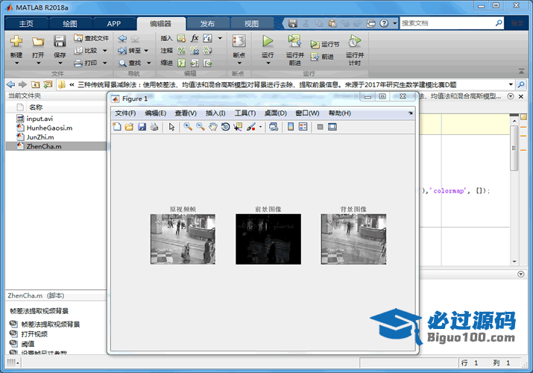Expand the New (新建) dropdown arrow

click(x=16, y=63)
